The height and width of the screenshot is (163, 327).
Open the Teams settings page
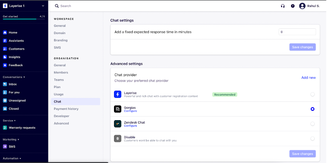coord(59,80)
